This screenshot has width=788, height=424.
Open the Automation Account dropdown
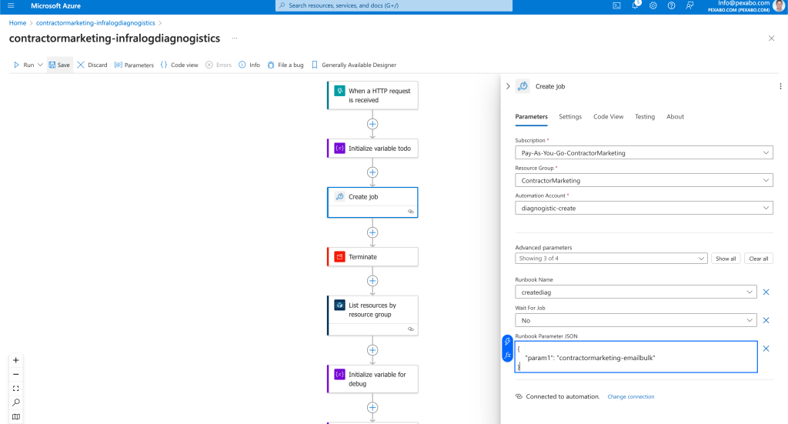point(644,208)
